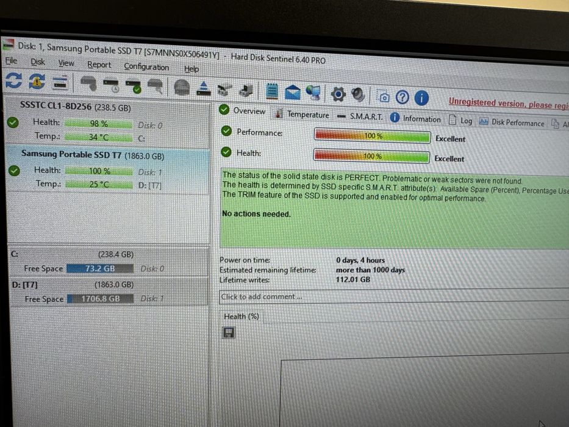The height and width of the screenshot is (427, 569).
Task: Click the 'Click to add comment' field
Action: [x=394, y=296]
